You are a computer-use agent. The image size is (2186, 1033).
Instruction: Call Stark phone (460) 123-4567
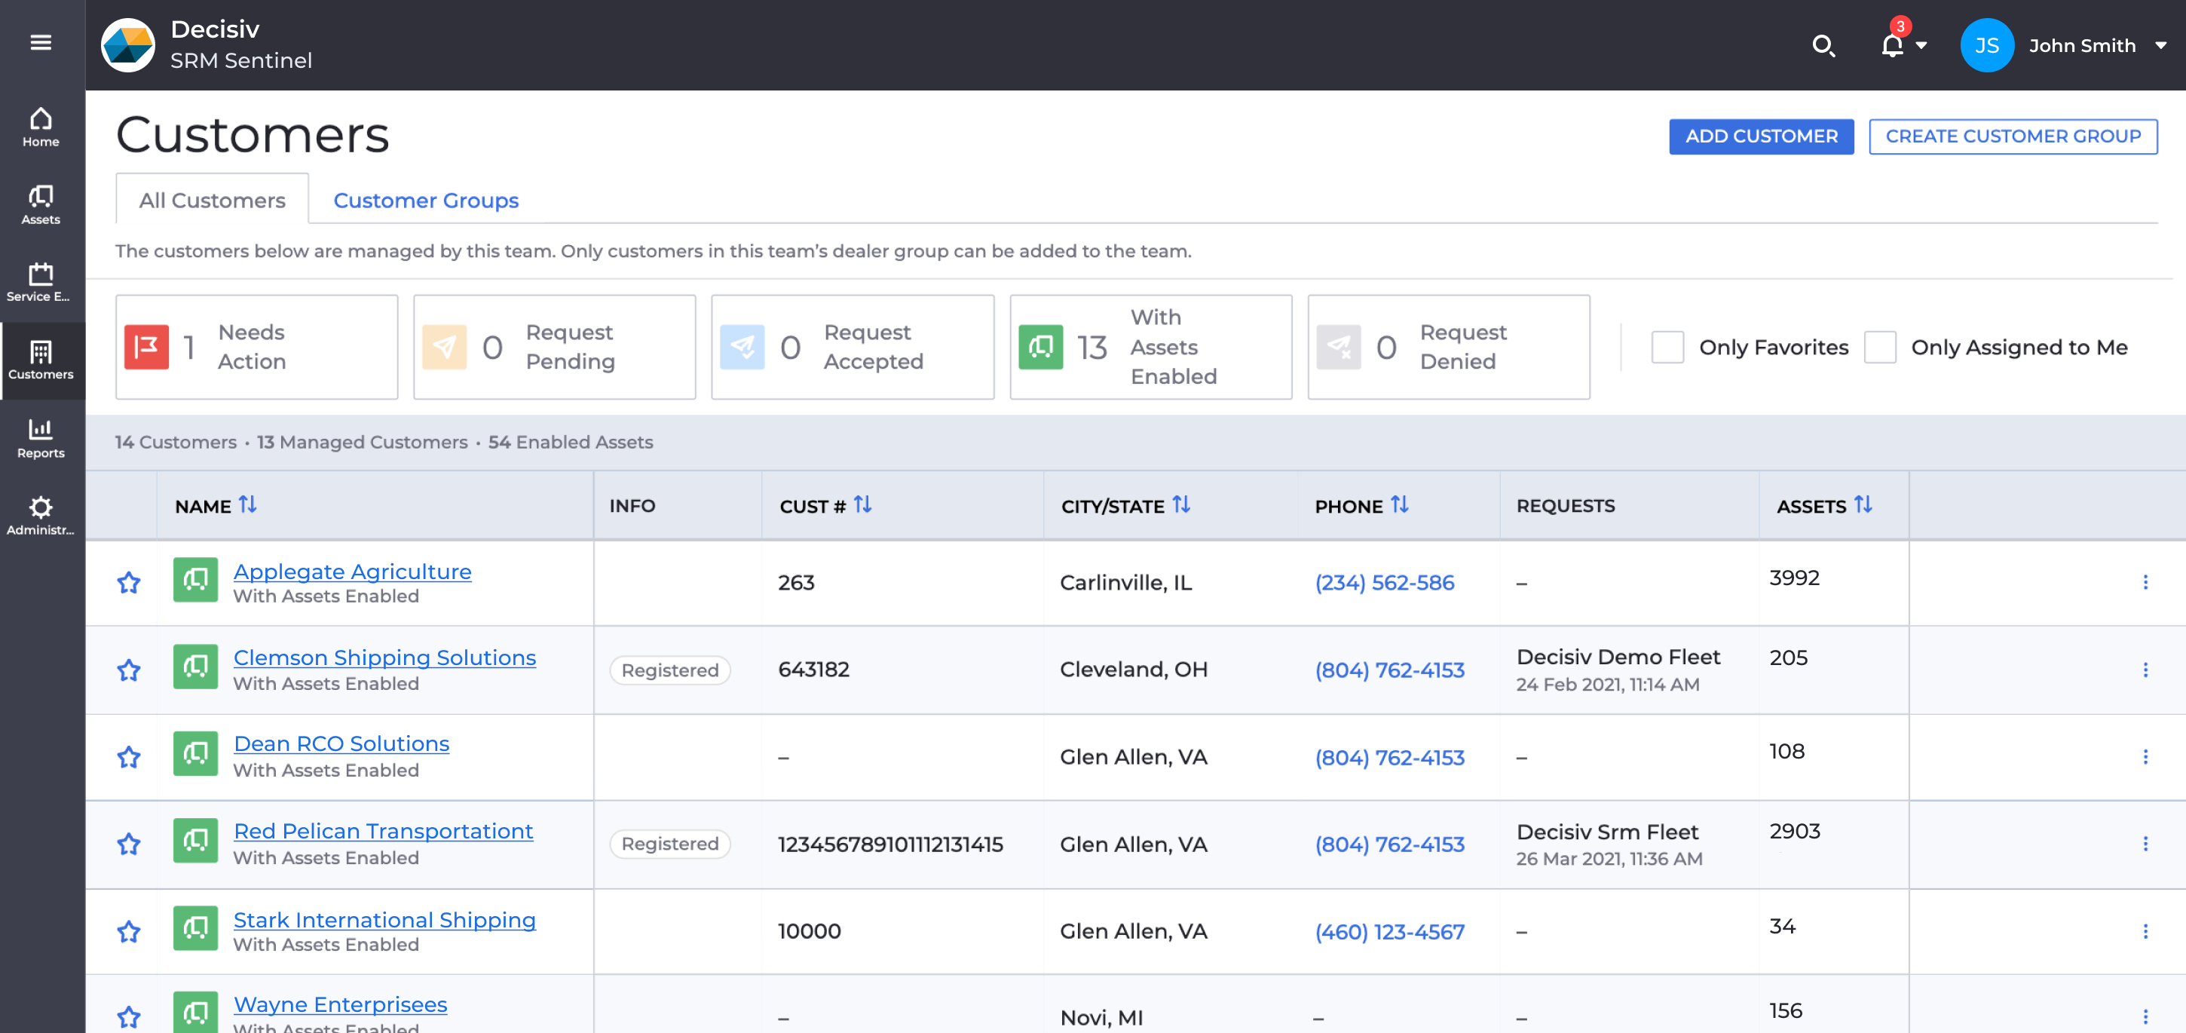pyautogui.click(x=1389, y=931)
